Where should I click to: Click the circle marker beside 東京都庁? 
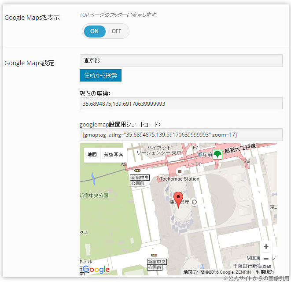pyautogui.click(x=194, y=202)
